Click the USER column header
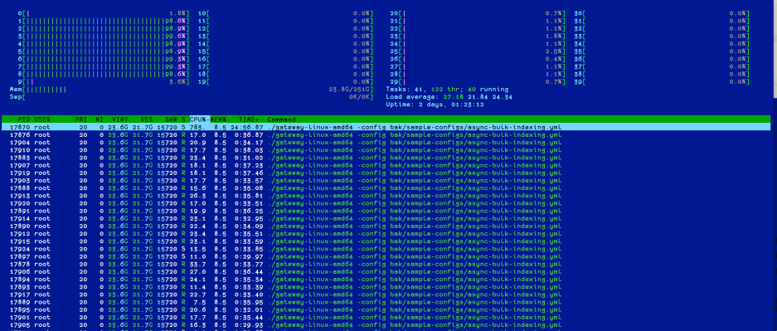 (x=42, y=119)
